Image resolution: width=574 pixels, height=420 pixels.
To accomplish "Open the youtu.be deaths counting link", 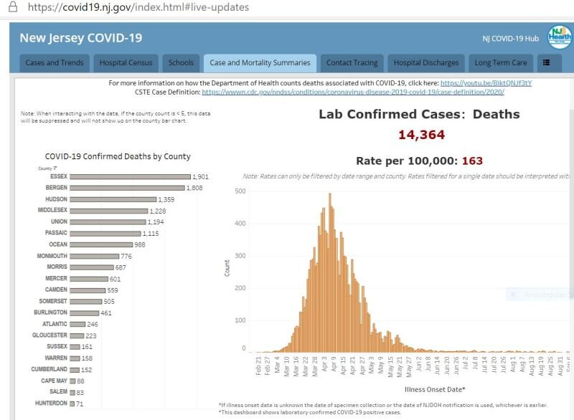I will tap(486, 83).
